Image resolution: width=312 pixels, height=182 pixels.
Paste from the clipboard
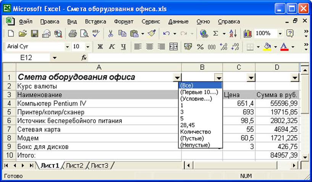click(134, 34)
